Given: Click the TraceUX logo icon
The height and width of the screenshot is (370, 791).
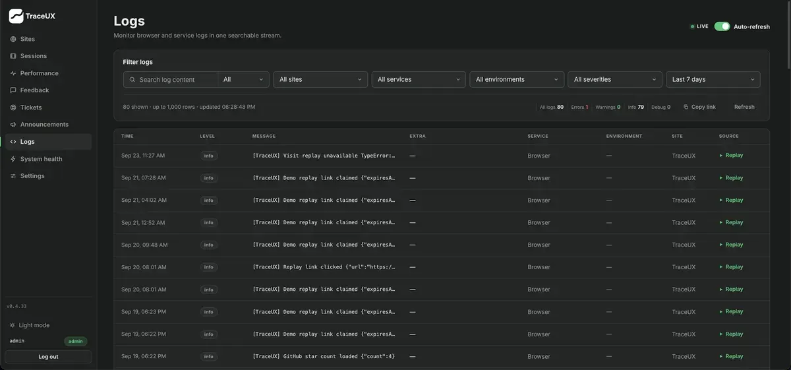Looking at the screenshot, I should pos(16,16).
